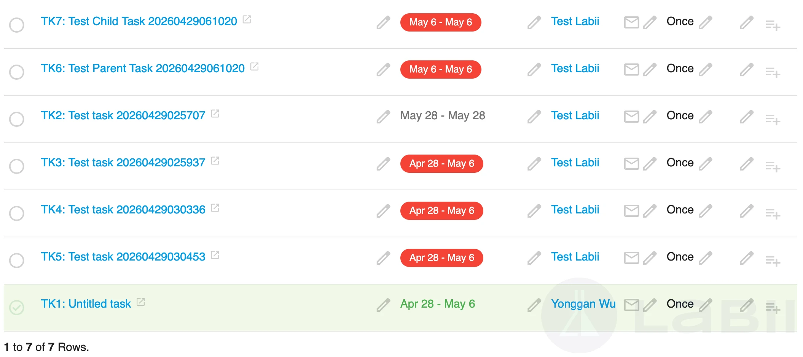Viewport: 803px width, 357px height.
Task: Toggle completion circle for TK3 task
Action: coord(17,166)
